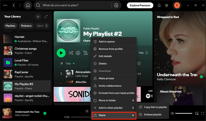Viewport: 206px width, 121px height.
Task: Open the Share submenu
Action: click(114, 115)
